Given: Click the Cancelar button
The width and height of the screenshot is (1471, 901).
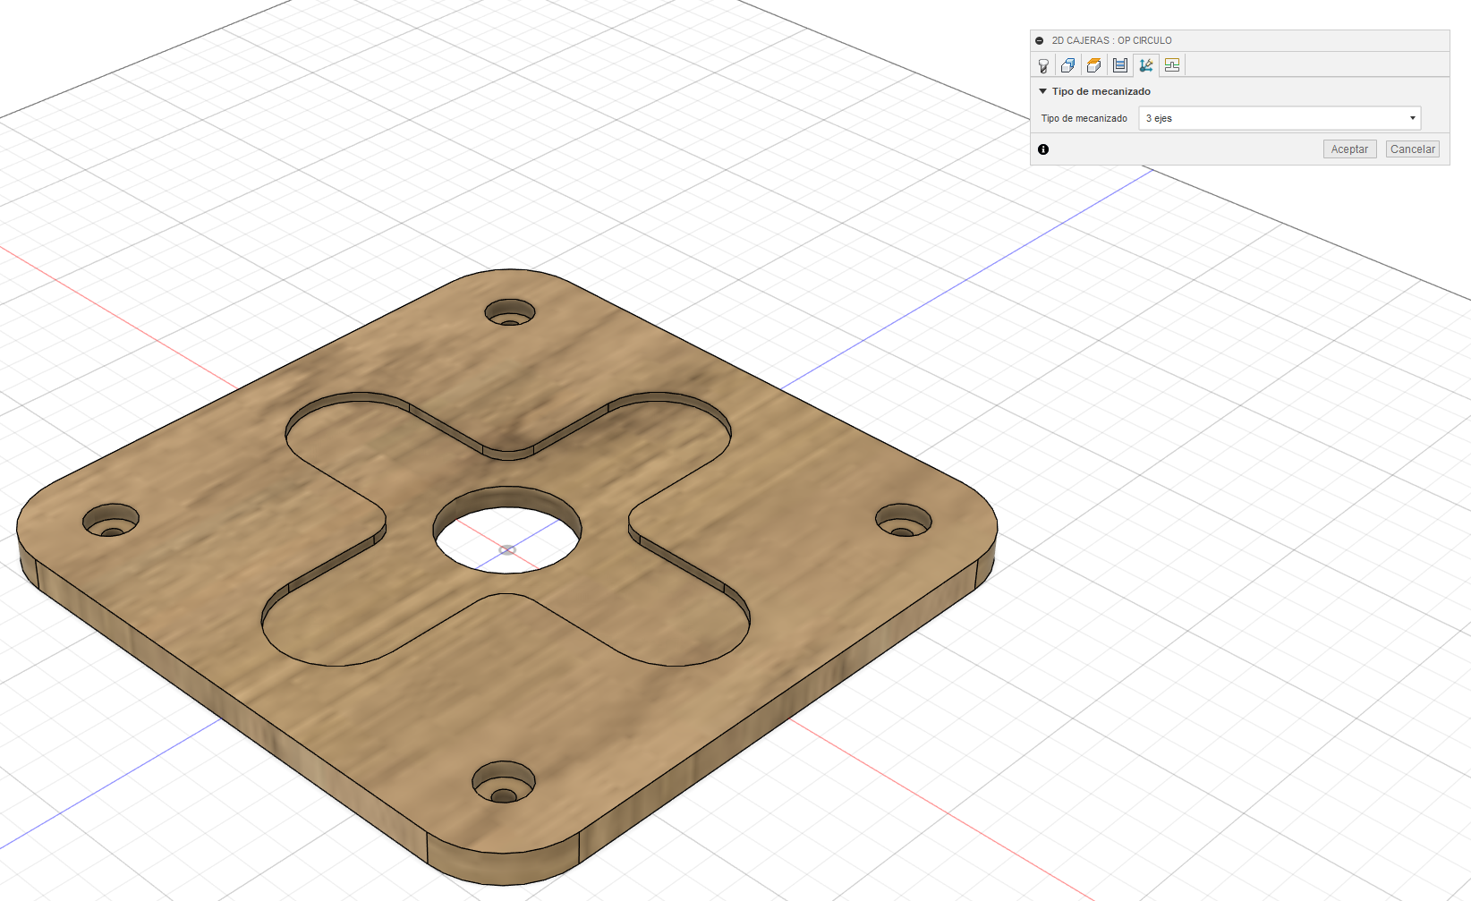Looking at the screenshot, I should (1413, 149).
